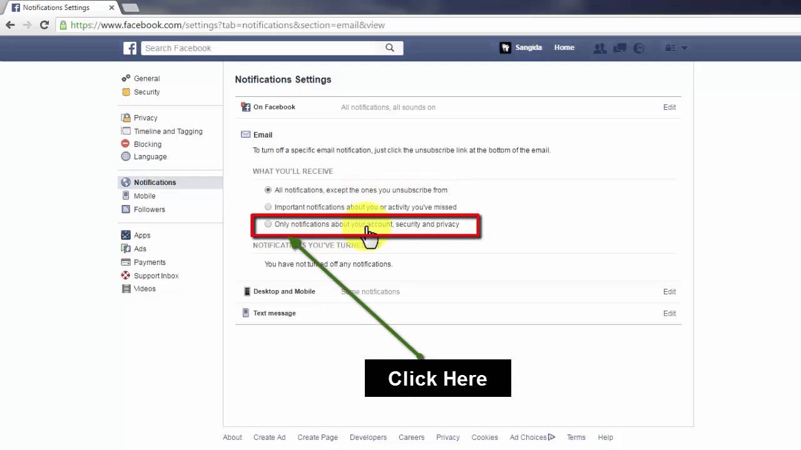Viewport: 801px width, 450px height.
Task: Click the Ad Choices footer link
Action: (532, 437)
